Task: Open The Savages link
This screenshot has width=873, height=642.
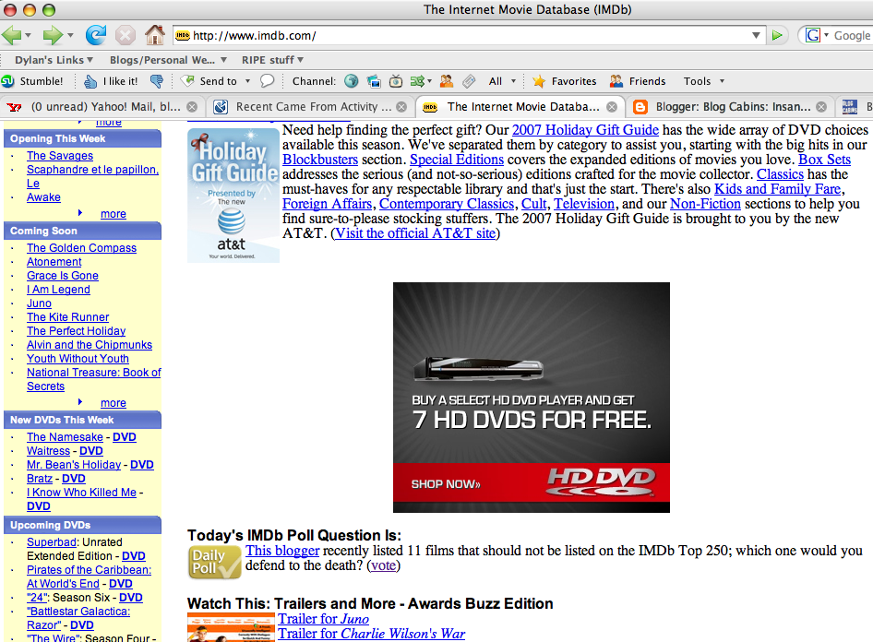Action: click(60, 156)
